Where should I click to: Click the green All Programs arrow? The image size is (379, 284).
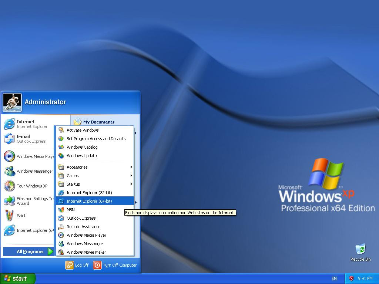pyautogui.click(x=50, y=251)
